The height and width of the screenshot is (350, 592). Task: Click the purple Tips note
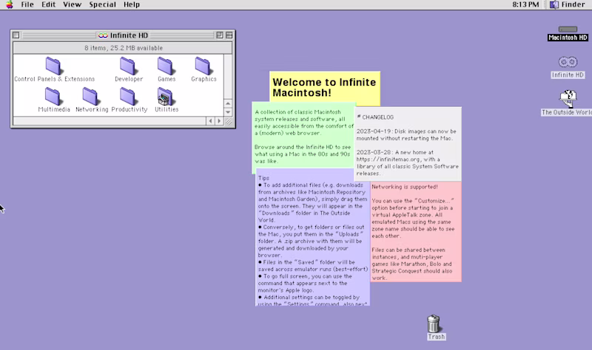[312, 237]
